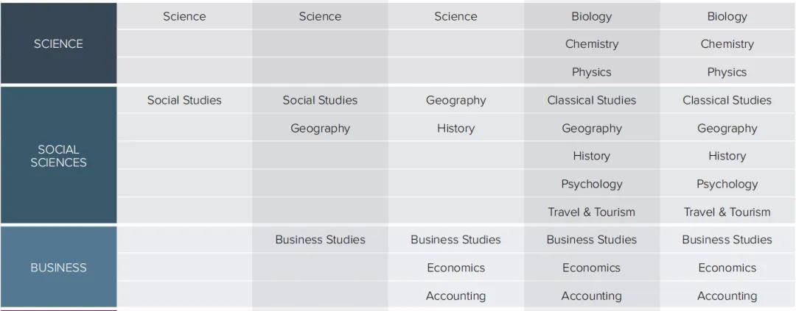Select Chemistry in the fourth subject column
This screenshot has width=796, height=311.
coord(591,44)
